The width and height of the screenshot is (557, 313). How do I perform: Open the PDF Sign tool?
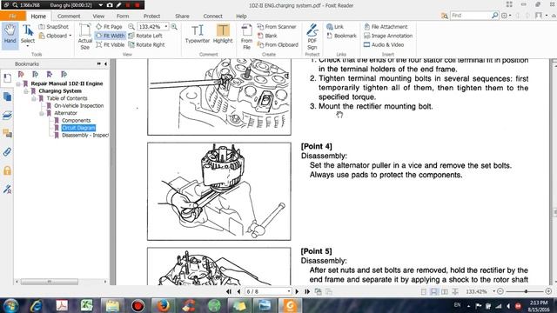click(x=312, y=37)
